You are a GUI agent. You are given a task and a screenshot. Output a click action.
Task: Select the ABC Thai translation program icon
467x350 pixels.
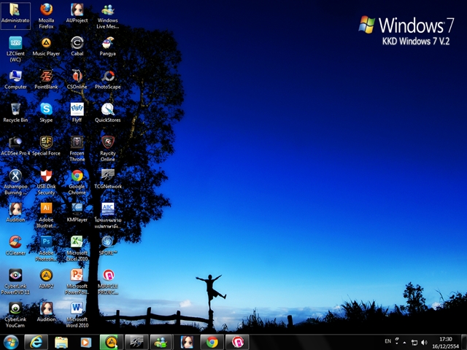(107, 216)
